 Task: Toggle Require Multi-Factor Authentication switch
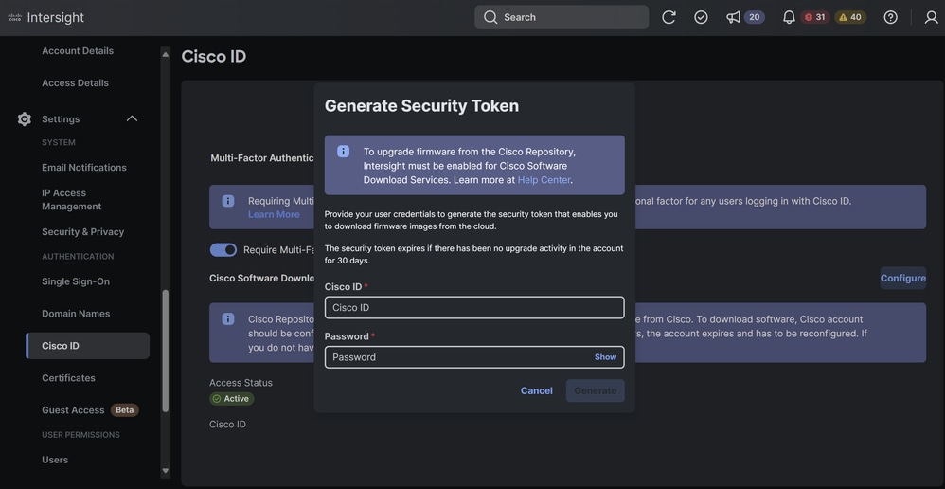tap(223, 249)
